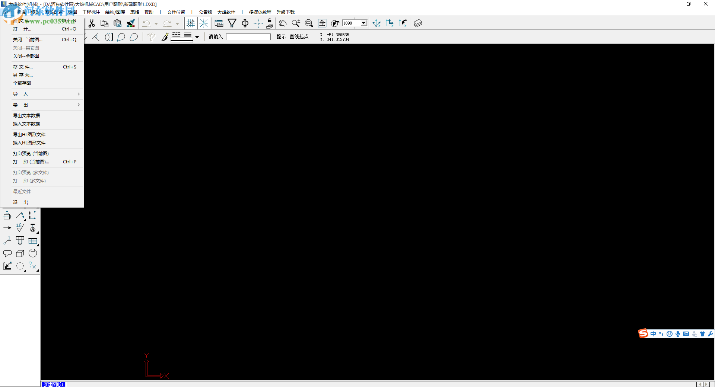Click the Undo arrow icon
This screenshot has width=715, height=387.
click(146, 23)
